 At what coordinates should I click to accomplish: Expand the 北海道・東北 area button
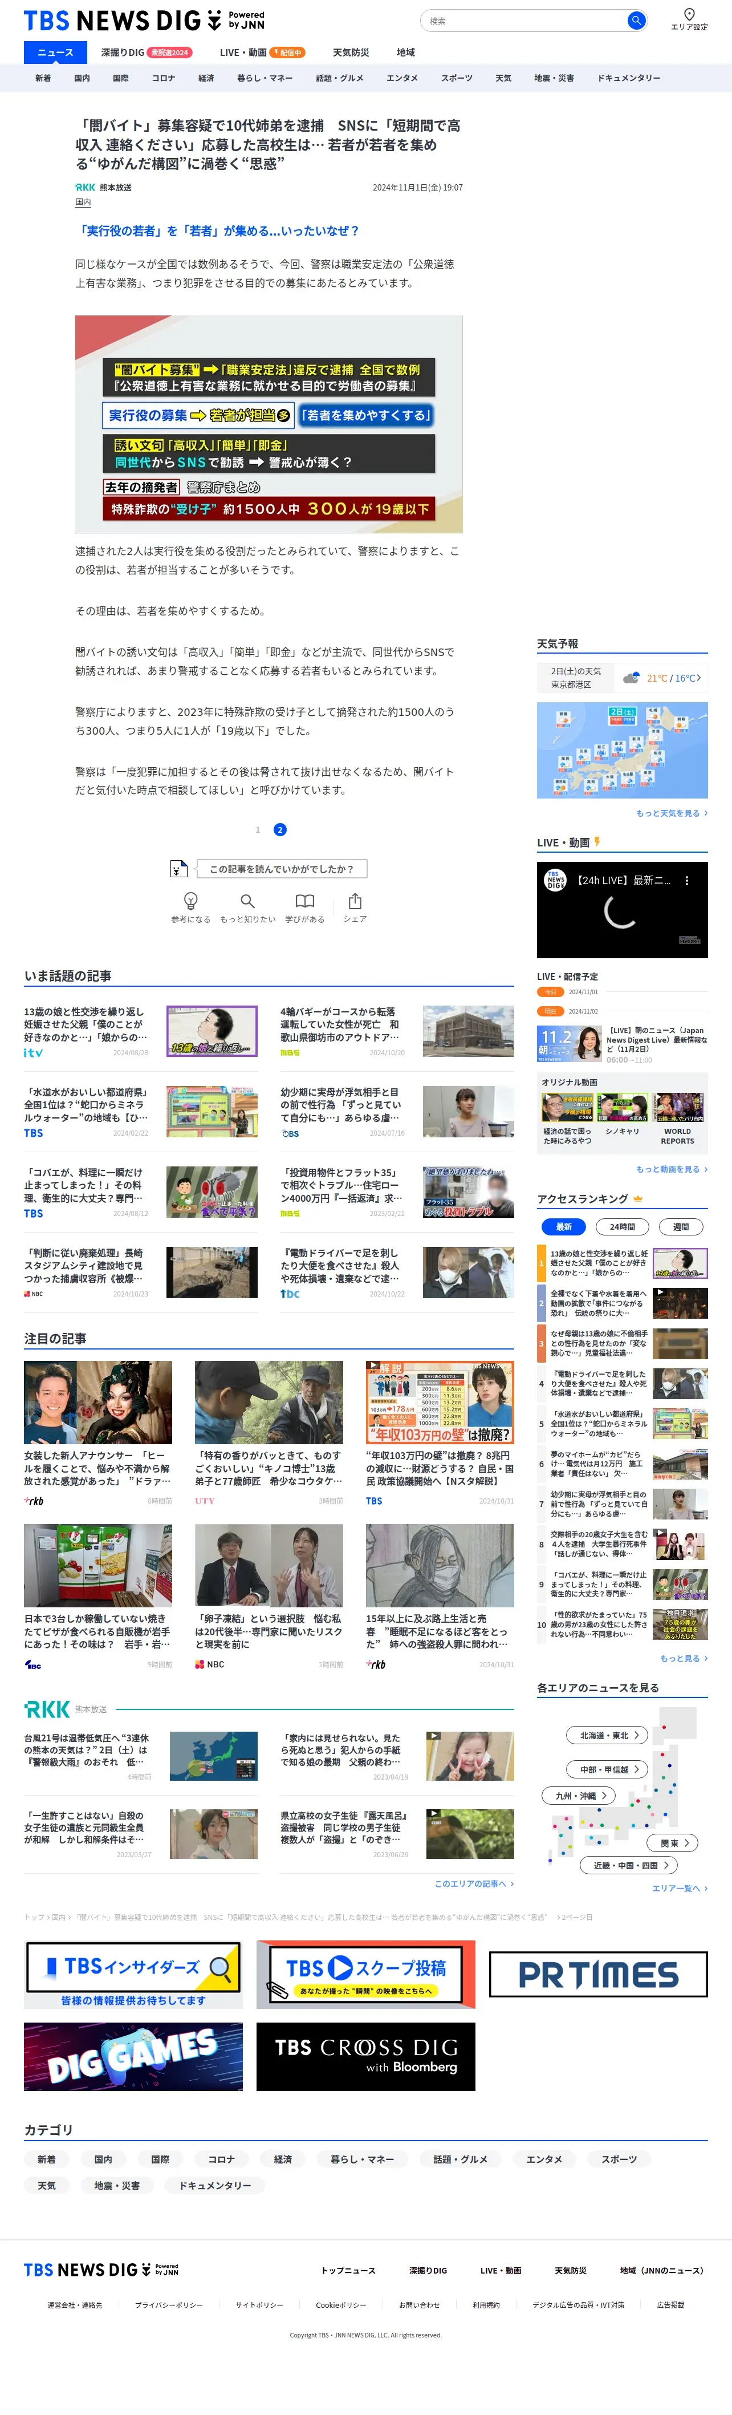point(608,1735)
